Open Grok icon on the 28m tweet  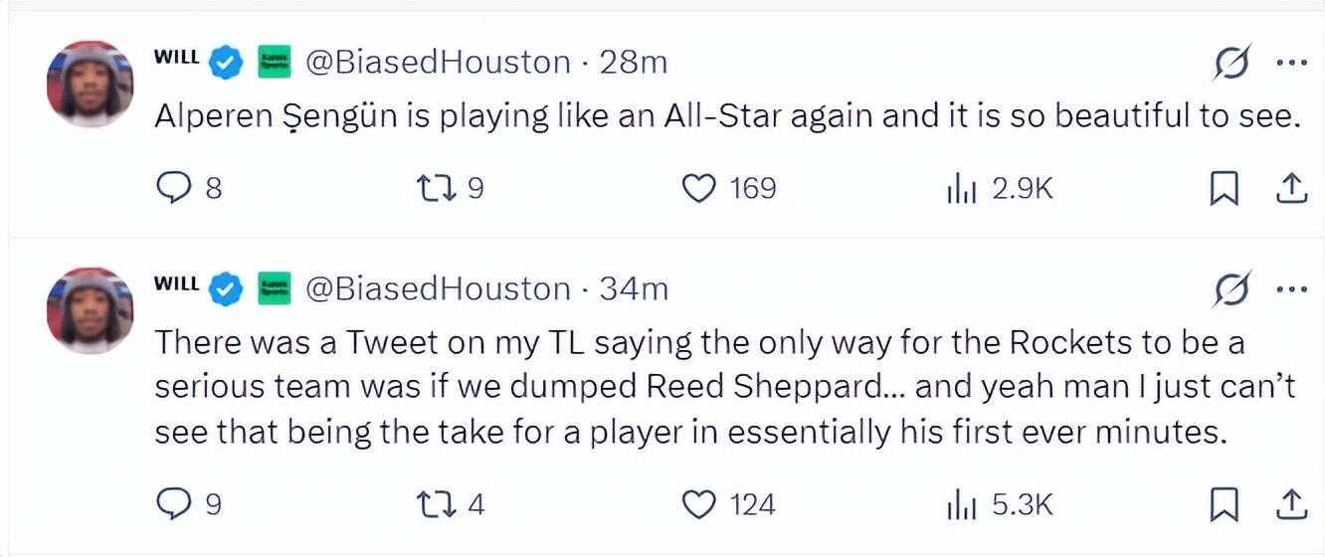click(1232, 64)
